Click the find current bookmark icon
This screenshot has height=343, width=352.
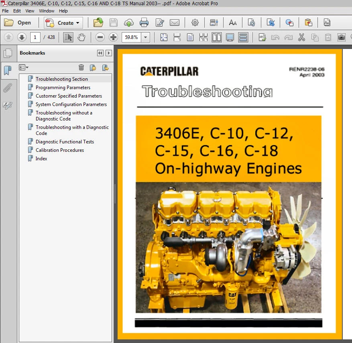[x=105, y=67]
